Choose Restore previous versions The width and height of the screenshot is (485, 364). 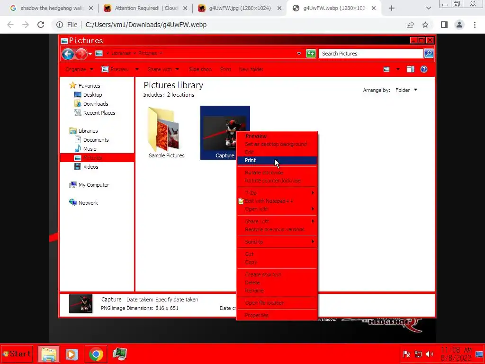pyautogui.click(x=277, y=229)
